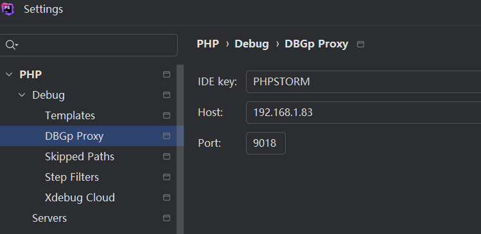
Task: Focus the settings search field
Action: (x=89, y=45)
